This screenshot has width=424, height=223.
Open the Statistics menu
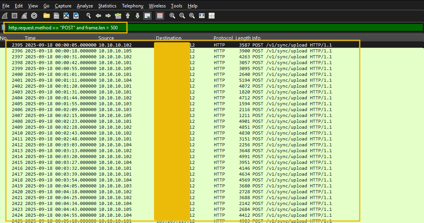(x=107, y=5)
